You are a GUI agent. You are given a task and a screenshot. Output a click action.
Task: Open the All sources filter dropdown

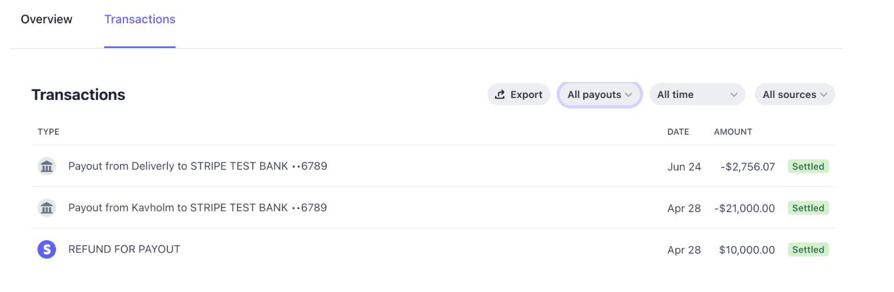pyautogui.click(x=795, y=95)
